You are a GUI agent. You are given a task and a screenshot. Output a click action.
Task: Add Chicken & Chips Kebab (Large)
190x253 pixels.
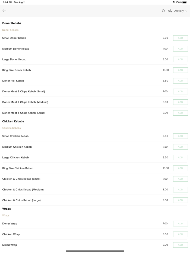click(x=180, y=200)
